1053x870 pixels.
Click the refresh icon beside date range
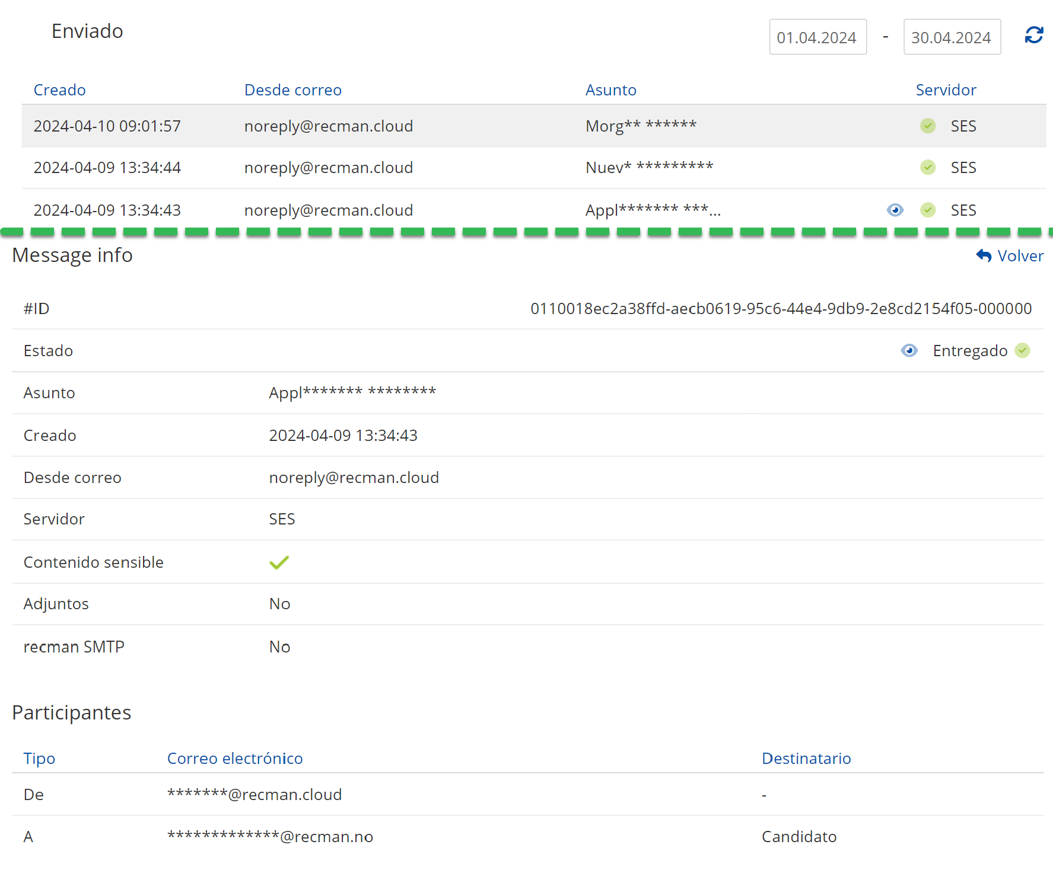click(x=1033, y=36)
